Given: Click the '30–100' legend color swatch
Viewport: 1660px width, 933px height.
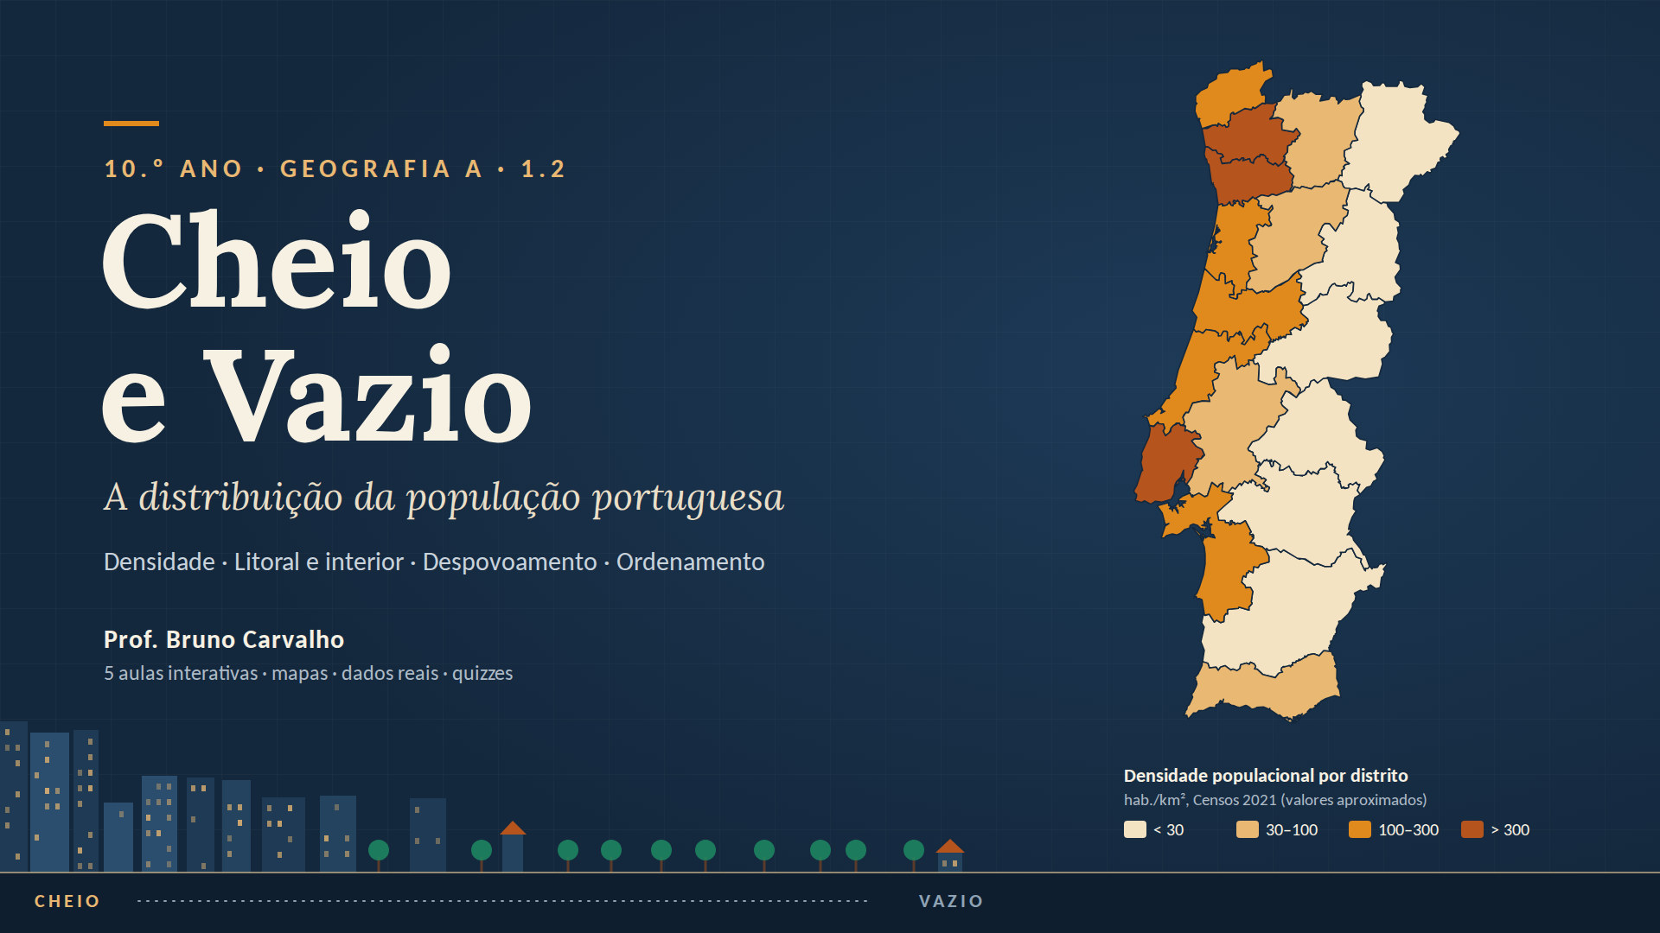Looking at the screenshot, I should [1247, 829].
